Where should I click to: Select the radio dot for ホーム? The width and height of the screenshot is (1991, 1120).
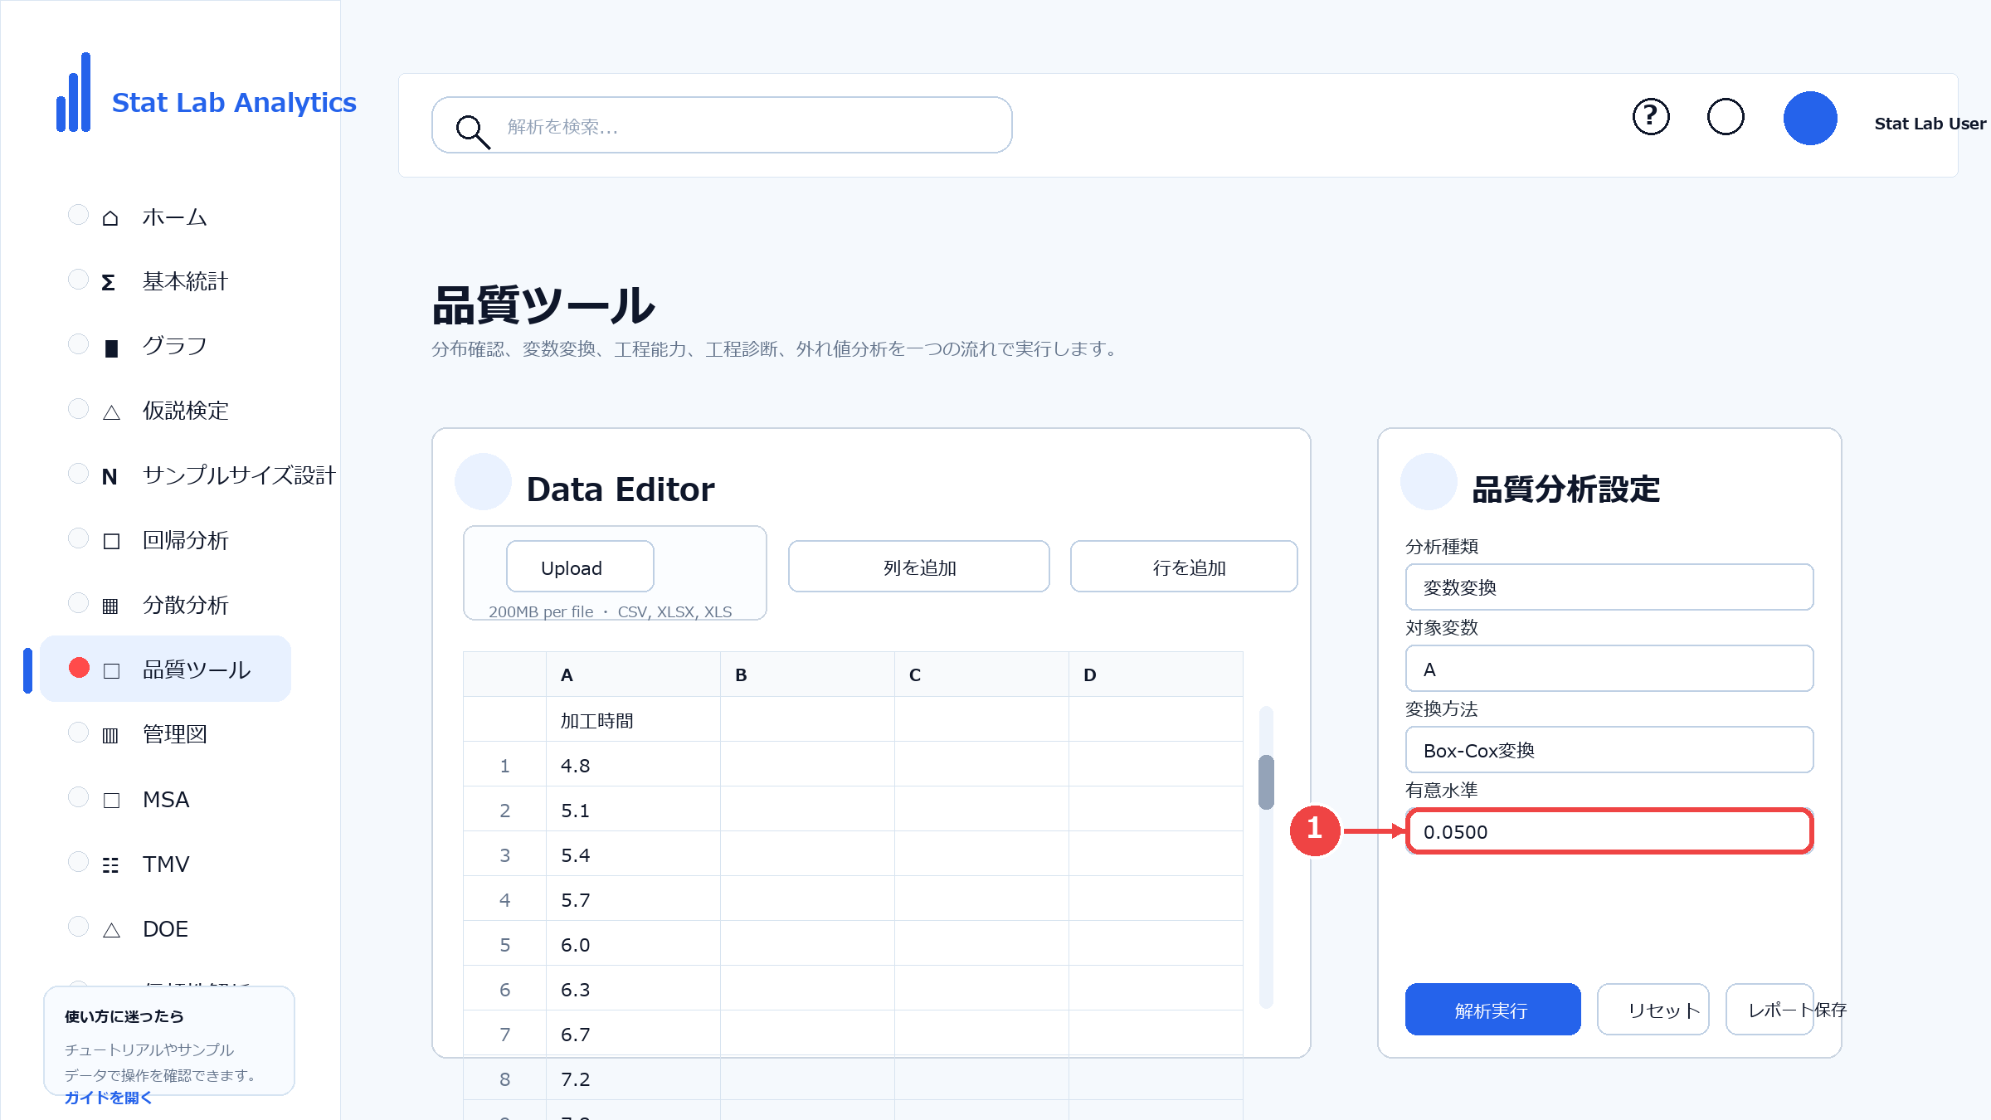tap(78, 215)
